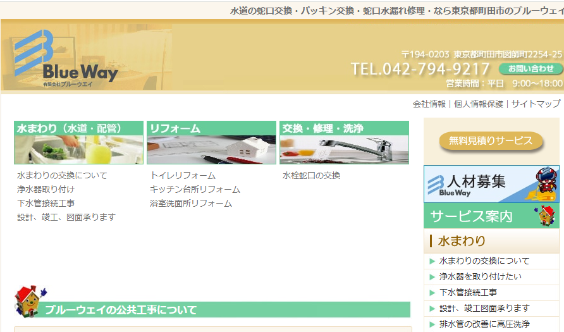This screenshot has height=332, width=564.
Task: Open sidebar 浄水器を取り付けたい item
Action: 480,276
